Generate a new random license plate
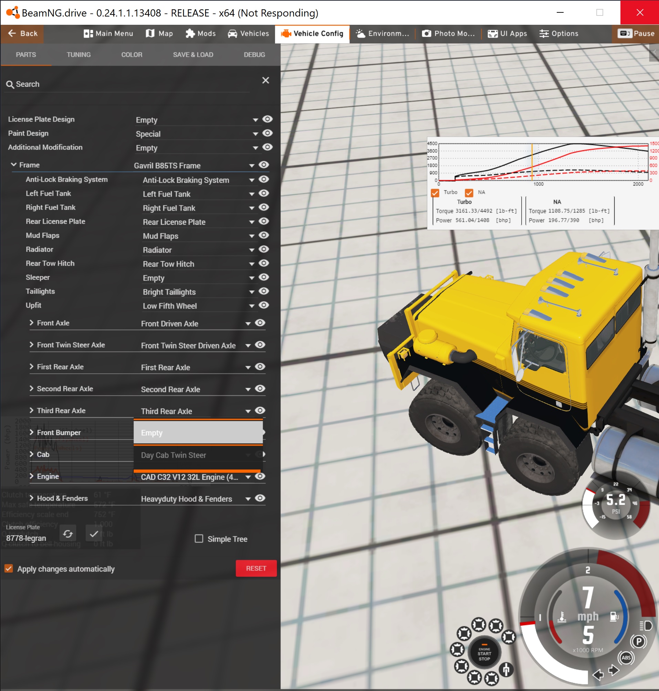This screenshot has height=691, width=659. point(68,534)
